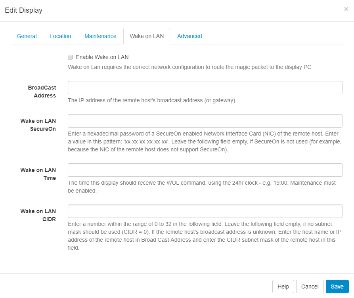Click the bold 'Wake on LAN Time' label
The image size is (354, 298).
[x=38, y=174]
